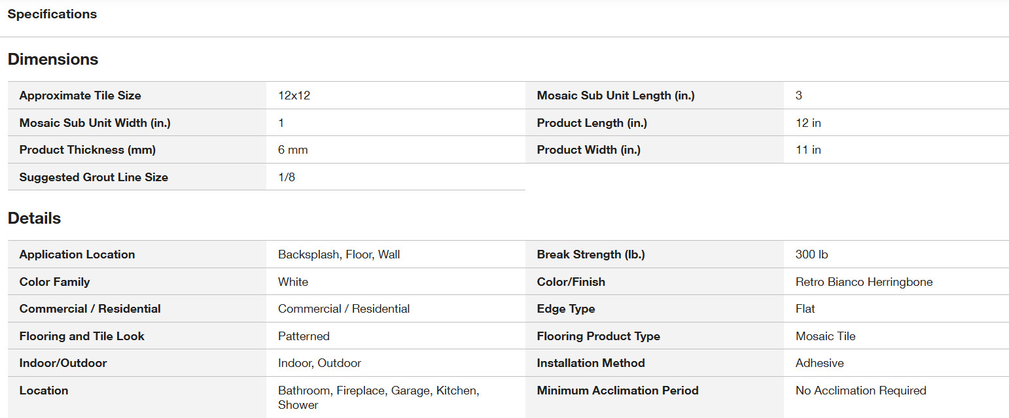Click the Approximate Tile Size label
Viewport: 1009px width, 418px height.
coord(80,96)
